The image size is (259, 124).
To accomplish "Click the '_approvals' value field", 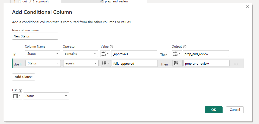I will tap(134, 54).
